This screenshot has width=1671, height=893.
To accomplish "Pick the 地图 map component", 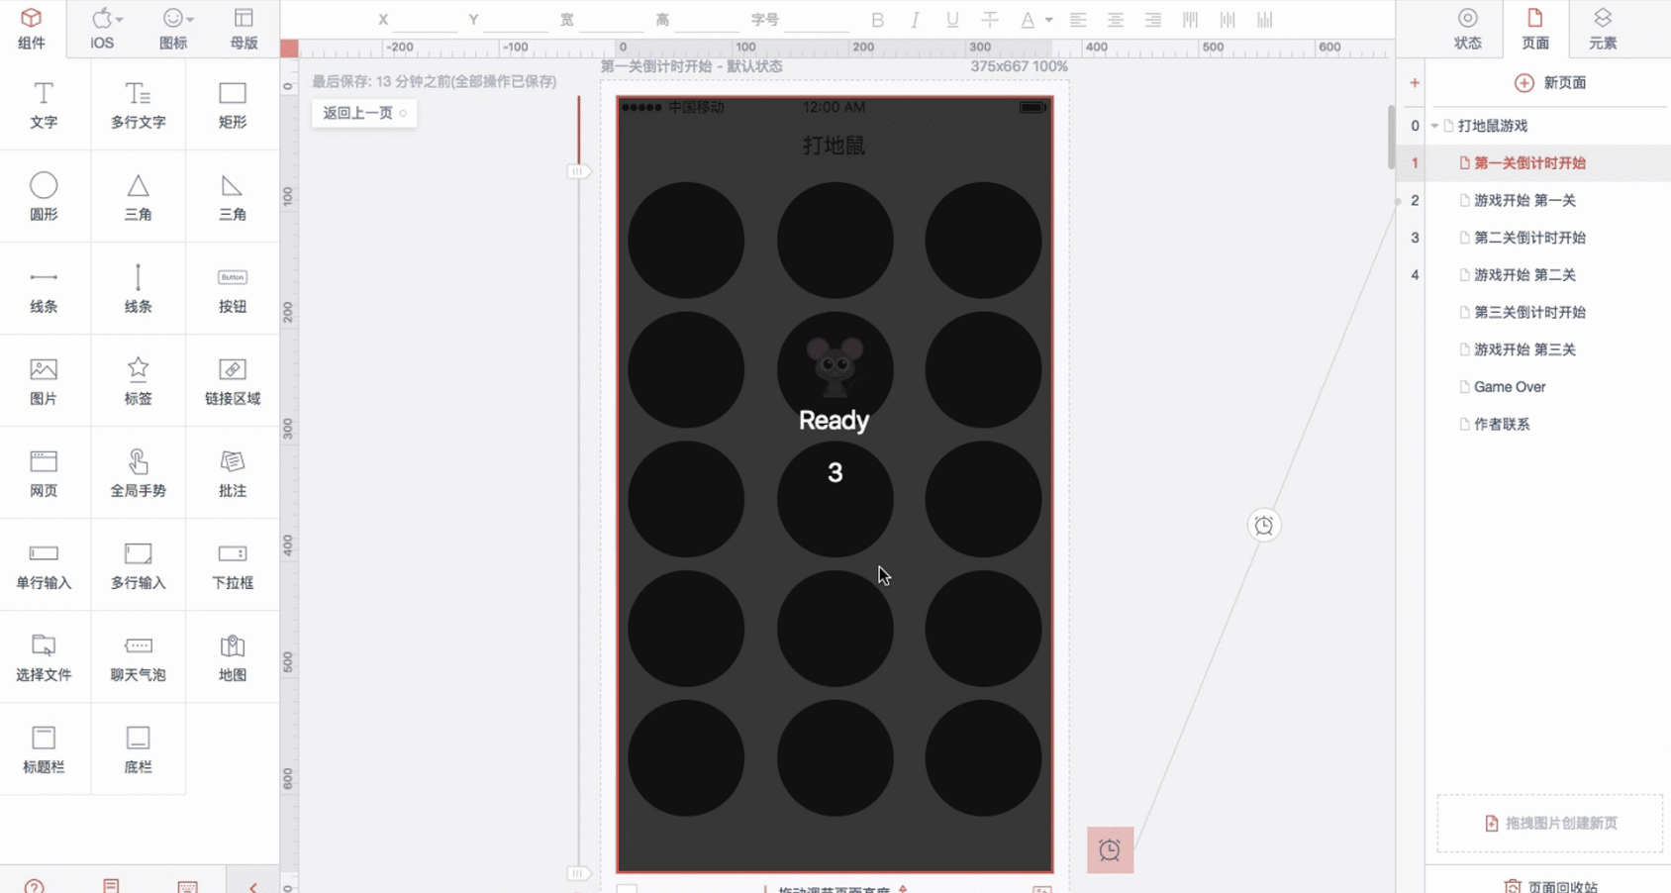I will tap(233, 657).
